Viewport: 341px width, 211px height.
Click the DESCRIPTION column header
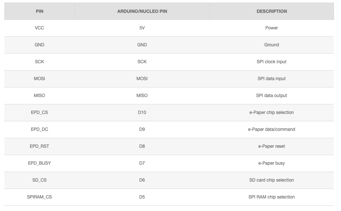pyautogui.click(x=272, y=11)
